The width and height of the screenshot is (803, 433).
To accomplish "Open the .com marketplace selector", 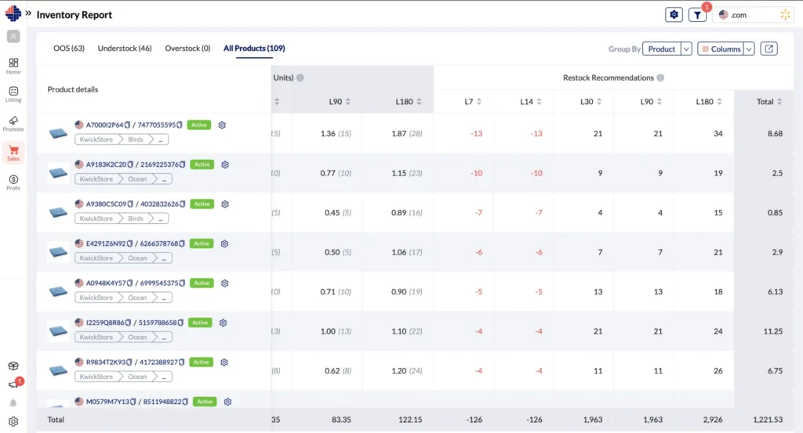I will [x=754, y=15].
